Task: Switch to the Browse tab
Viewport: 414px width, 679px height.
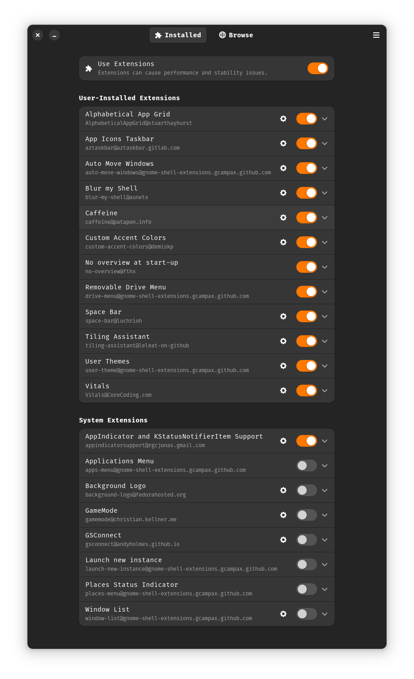Action: tap(236, 35)
